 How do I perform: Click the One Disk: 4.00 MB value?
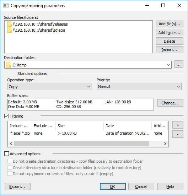[x=23, y=107]
